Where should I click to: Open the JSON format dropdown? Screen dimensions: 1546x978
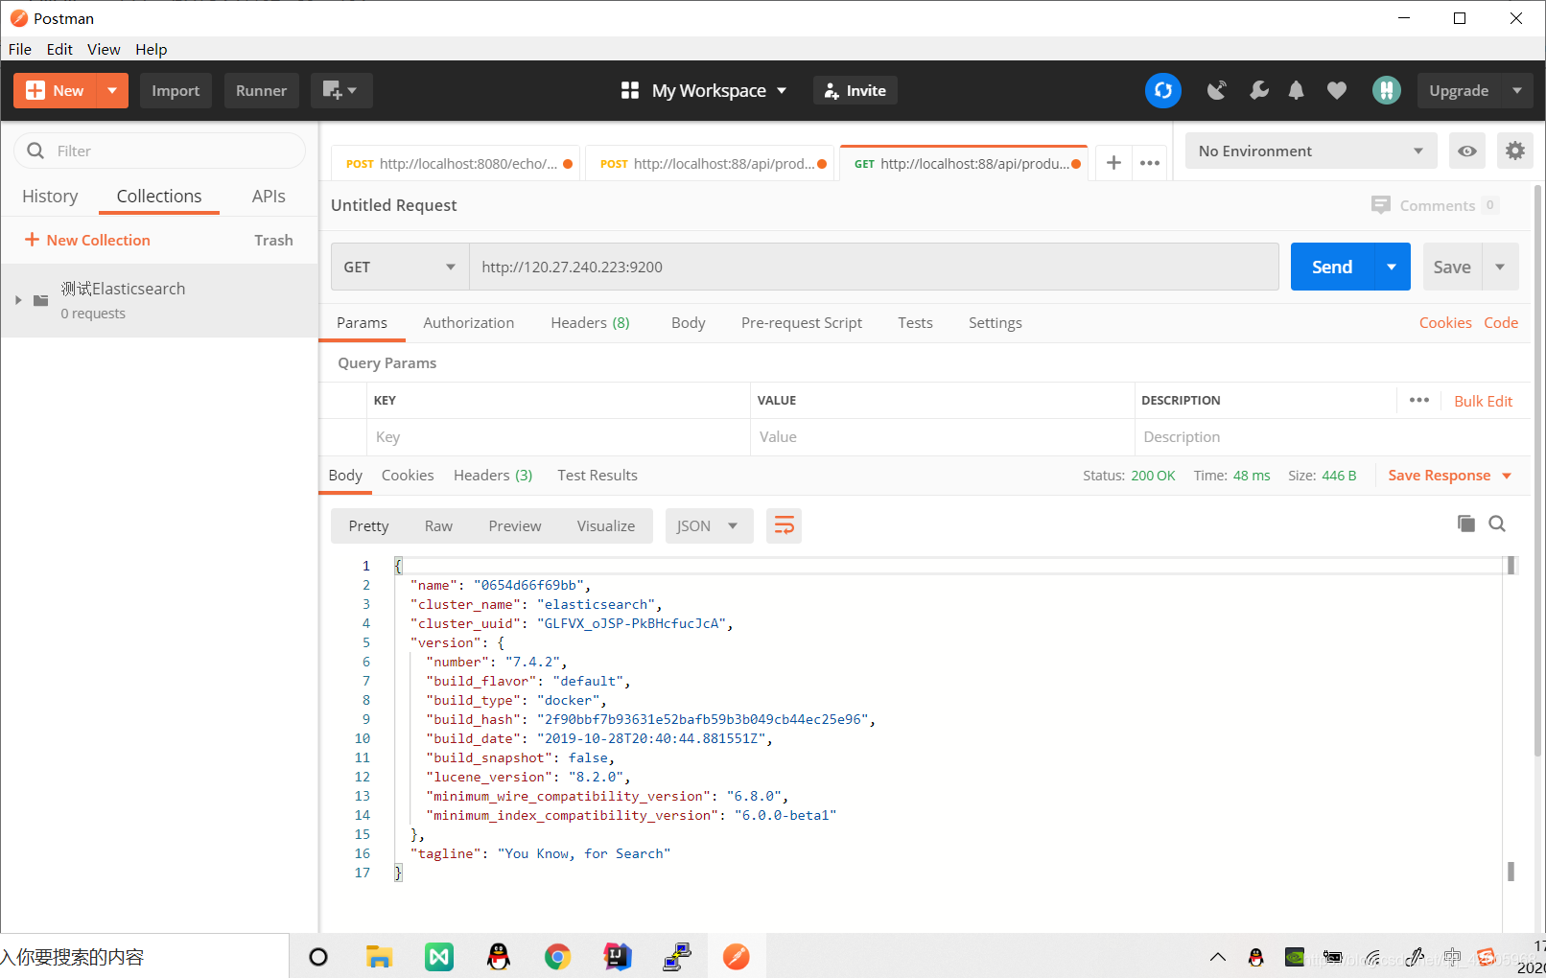709,525
